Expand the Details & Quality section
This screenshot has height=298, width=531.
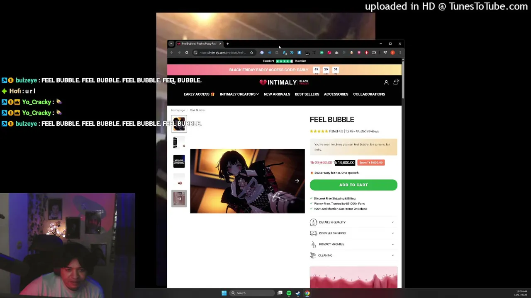click(353, 222)
